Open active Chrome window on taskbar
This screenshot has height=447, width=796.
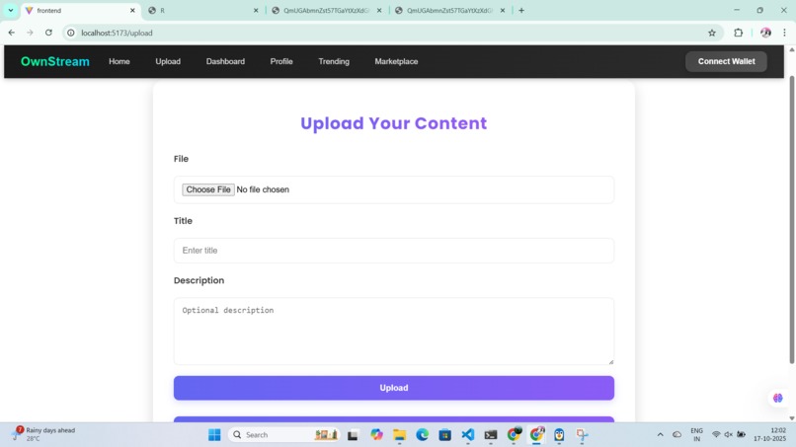[536, 435]
